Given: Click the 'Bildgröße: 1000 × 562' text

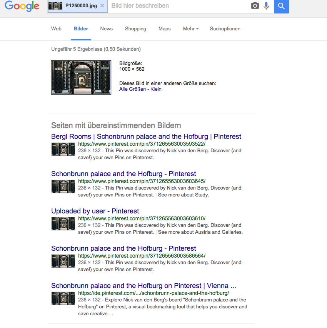Looking at the screenshot, I should click(x=132, y=66).
